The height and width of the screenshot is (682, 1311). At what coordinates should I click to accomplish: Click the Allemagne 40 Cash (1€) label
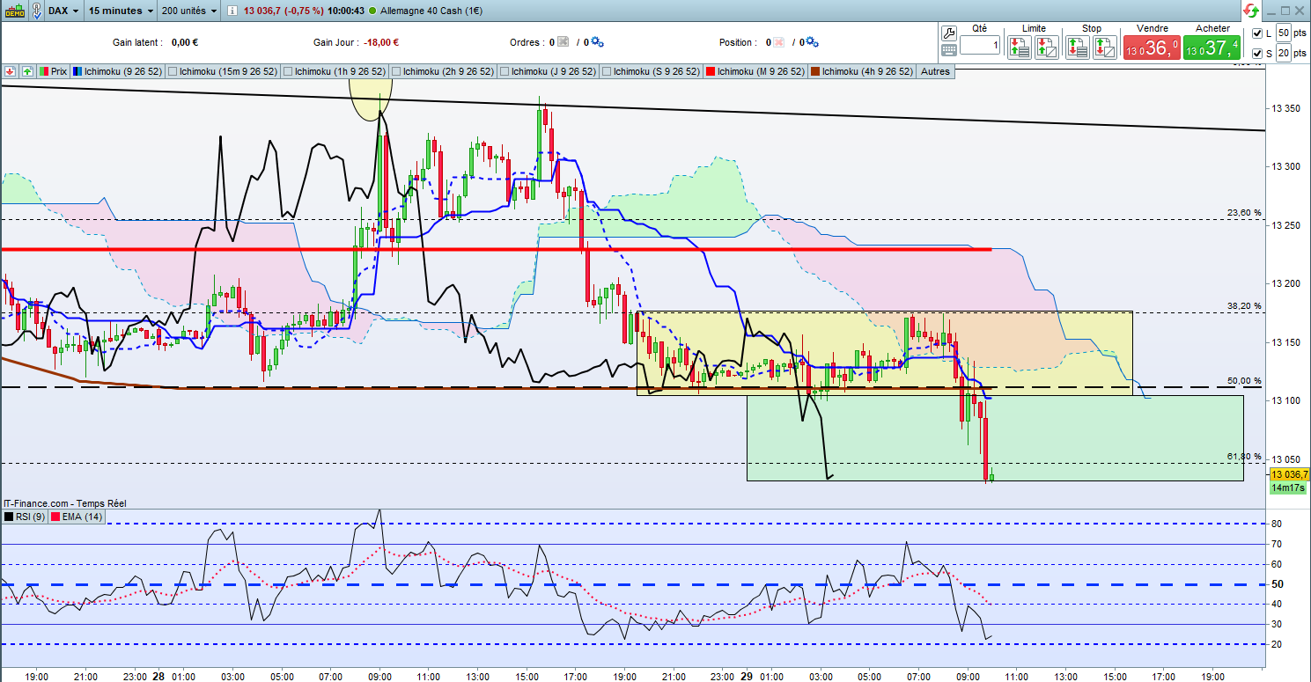coord(430,11)
